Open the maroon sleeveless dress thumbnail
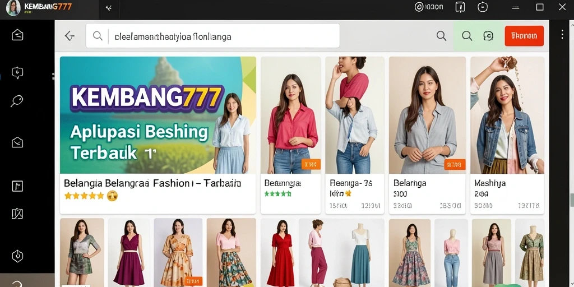Screen dimensions: 574x287 [x=128, y=253]
